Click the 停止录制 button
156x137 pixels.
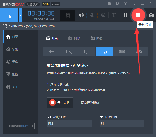click(x=60, y=103)
